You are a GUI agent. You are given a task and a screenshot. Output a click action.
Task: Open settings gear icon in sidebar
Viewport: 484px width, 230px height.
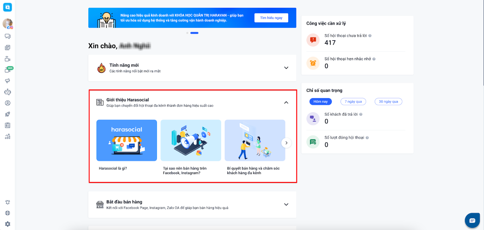(x=7, y=224)
